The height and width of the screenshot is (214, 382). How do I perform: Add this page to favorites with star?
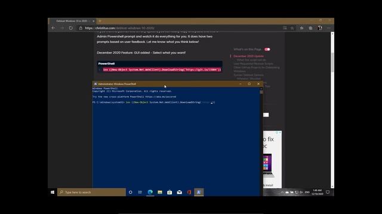[x=292, y=28]
